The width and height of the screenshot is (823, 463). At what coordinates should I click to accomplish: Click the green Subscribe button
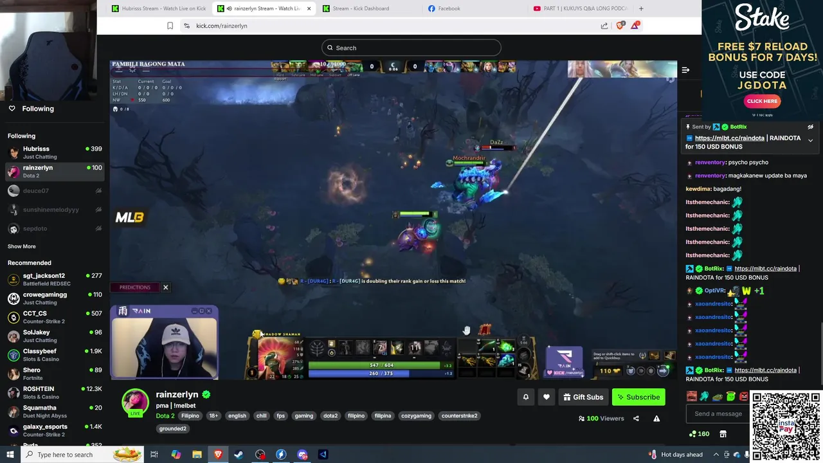[x=638, y=397]
